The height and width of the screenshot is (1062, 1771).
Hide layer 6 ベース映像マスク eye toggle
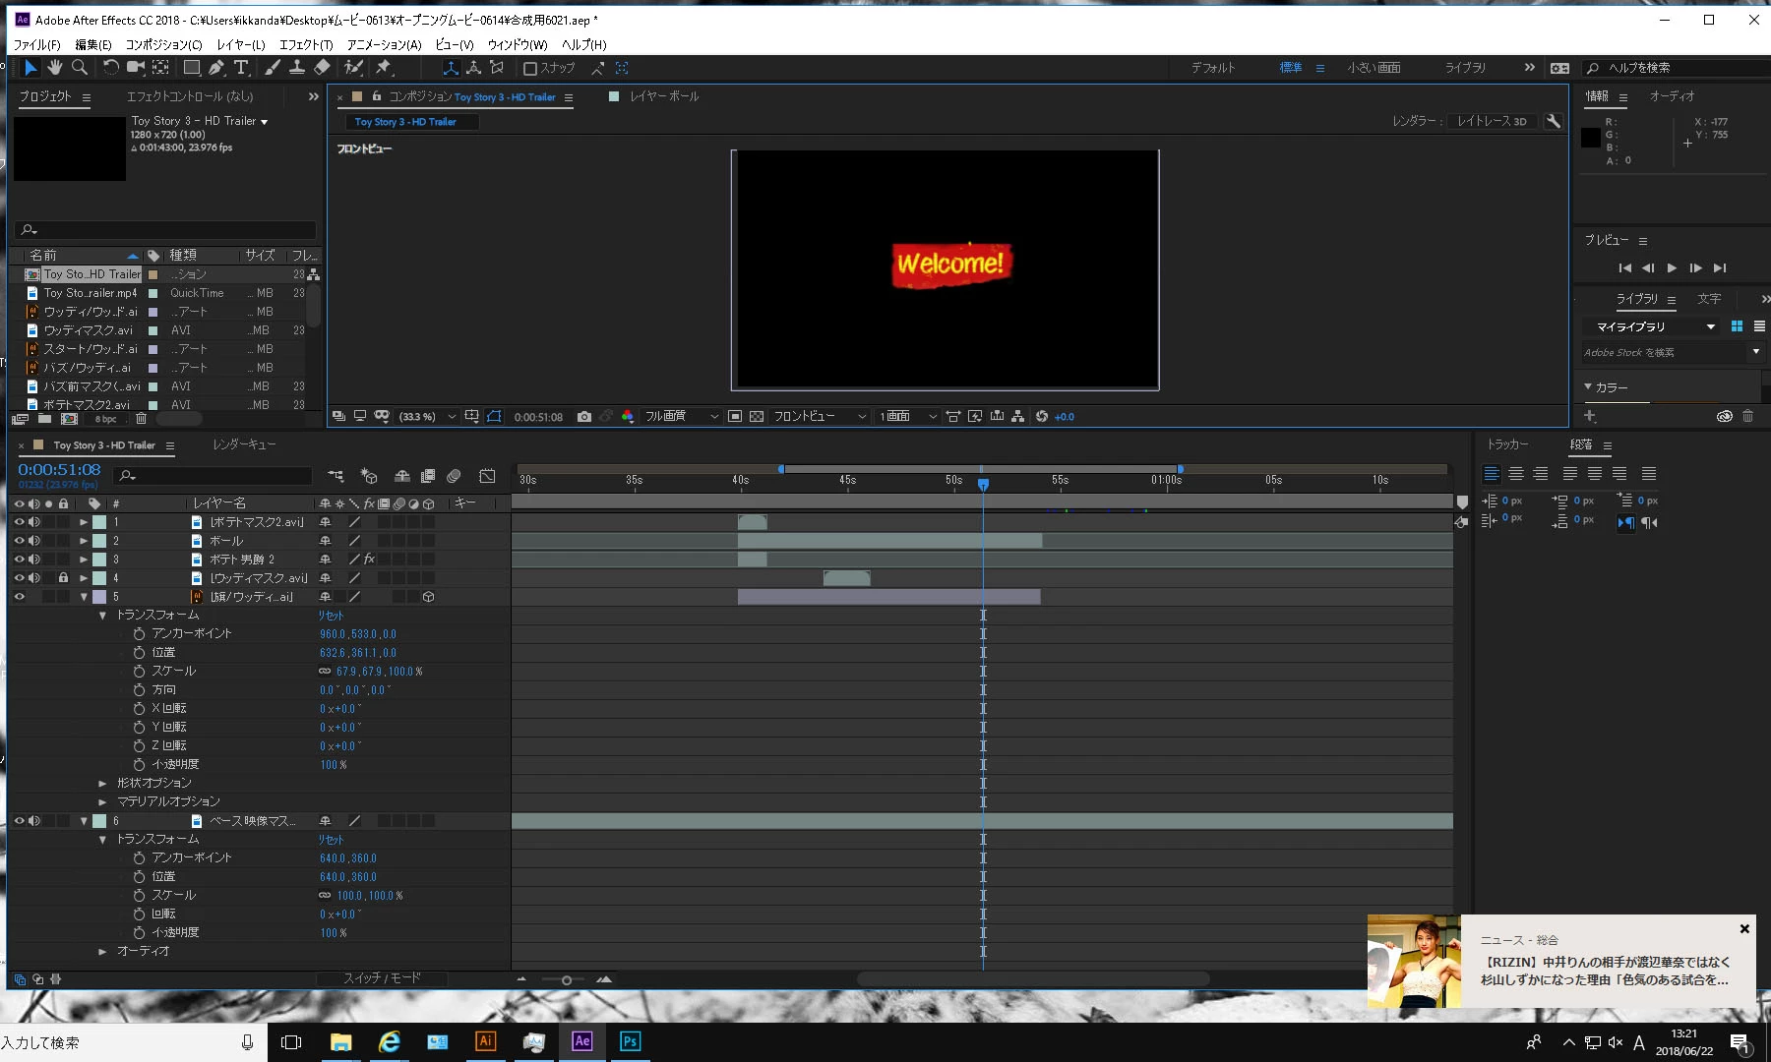19,821
